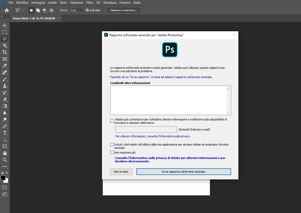The image size is (301, 213).
Task: Tick the 'Non mostrare più' checkbox
Action: pos(112,153)
